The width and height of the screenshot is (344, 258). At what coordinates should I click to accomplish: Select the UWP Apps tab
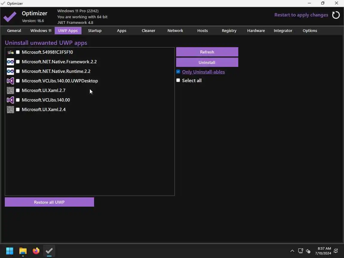[68, 31]
